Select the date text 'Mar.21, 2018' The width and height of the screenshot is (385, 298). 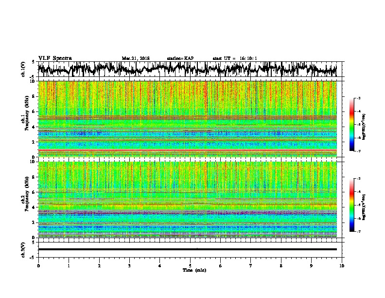[x=136, y=58]
